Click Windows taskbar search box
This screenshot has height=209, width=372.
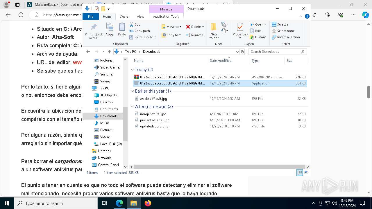[x=56, y=203]
